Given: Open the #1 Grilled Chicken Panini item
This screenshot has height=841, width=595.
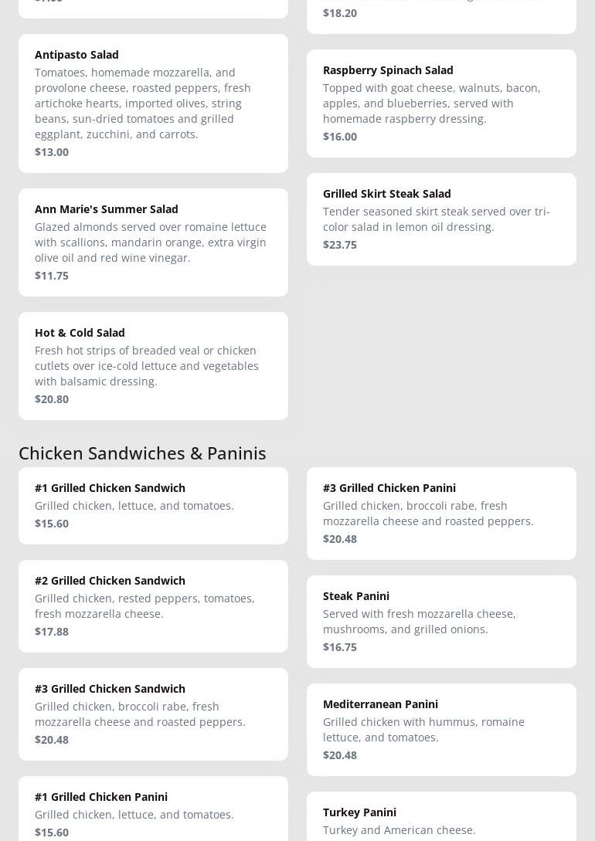Looking at the screenshot, I should point(153,811).
